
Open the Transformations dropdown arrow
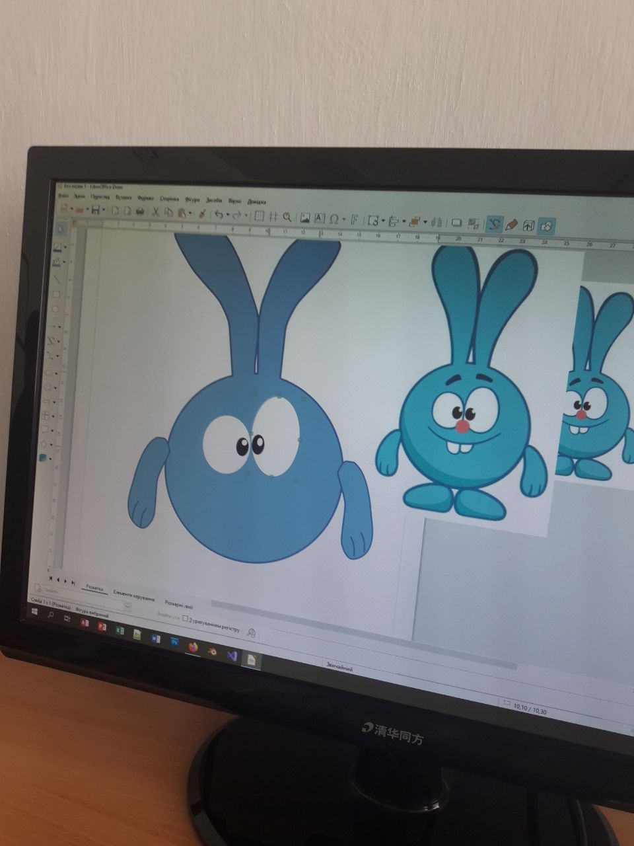tap(383, 221)
